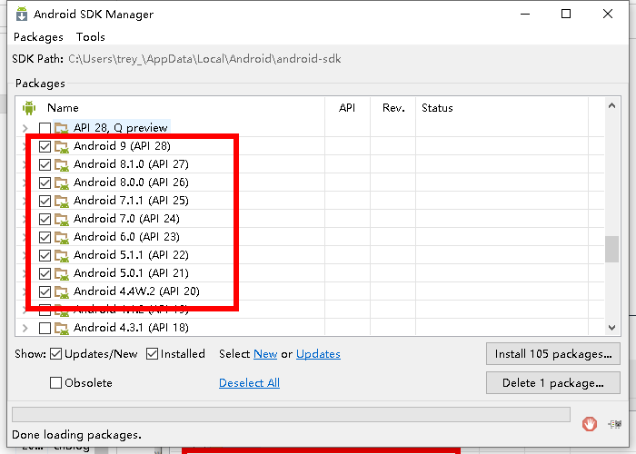Screen dimensions: 636x454
Task: Click the folder icon for Android 6.0 (API 23)
Action: [61, 237]
